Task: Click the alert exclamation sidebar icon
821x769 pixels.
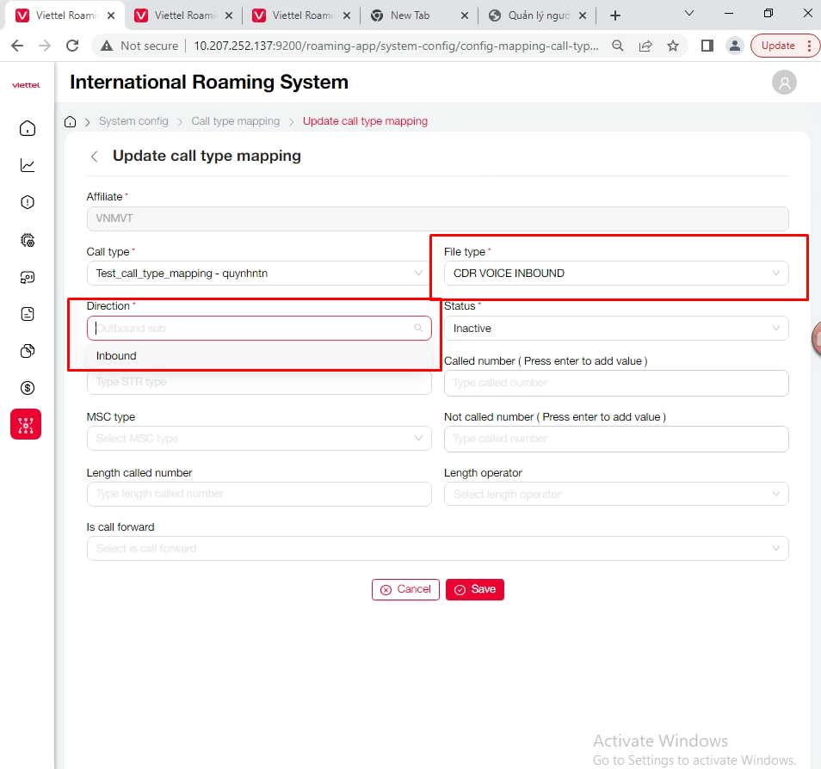Action: [28, 203]
